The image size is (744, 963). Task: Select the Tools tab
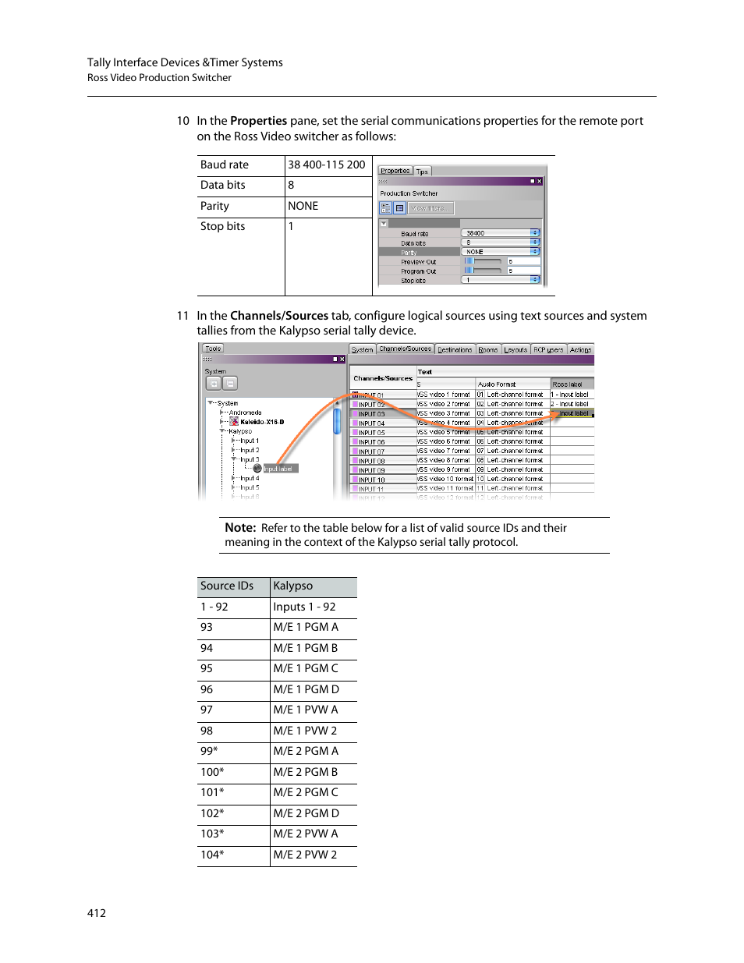pyautogui.click(x=213, y=349)
